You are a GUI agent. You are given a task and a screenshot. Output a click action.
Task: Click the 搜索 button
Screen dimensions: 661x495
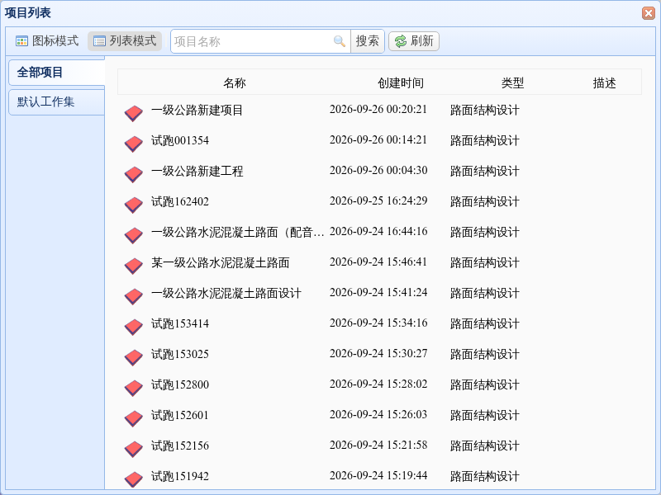368,41
